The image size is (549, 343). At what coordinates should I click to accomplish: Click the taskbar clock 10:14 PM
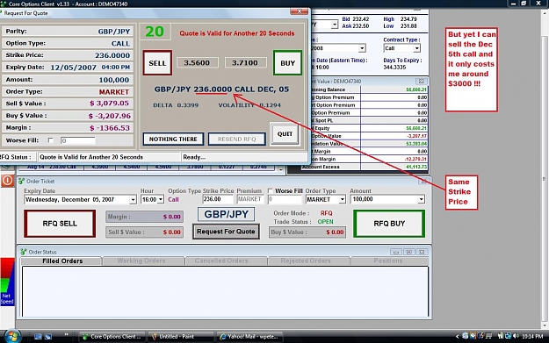(532, 336)
